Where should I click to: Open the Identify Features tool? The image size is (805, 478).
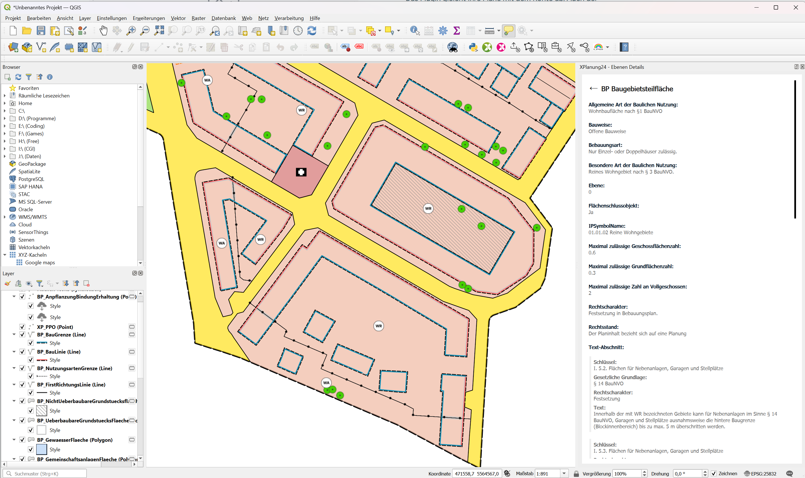pyautogui.click(x=415, y=31)
